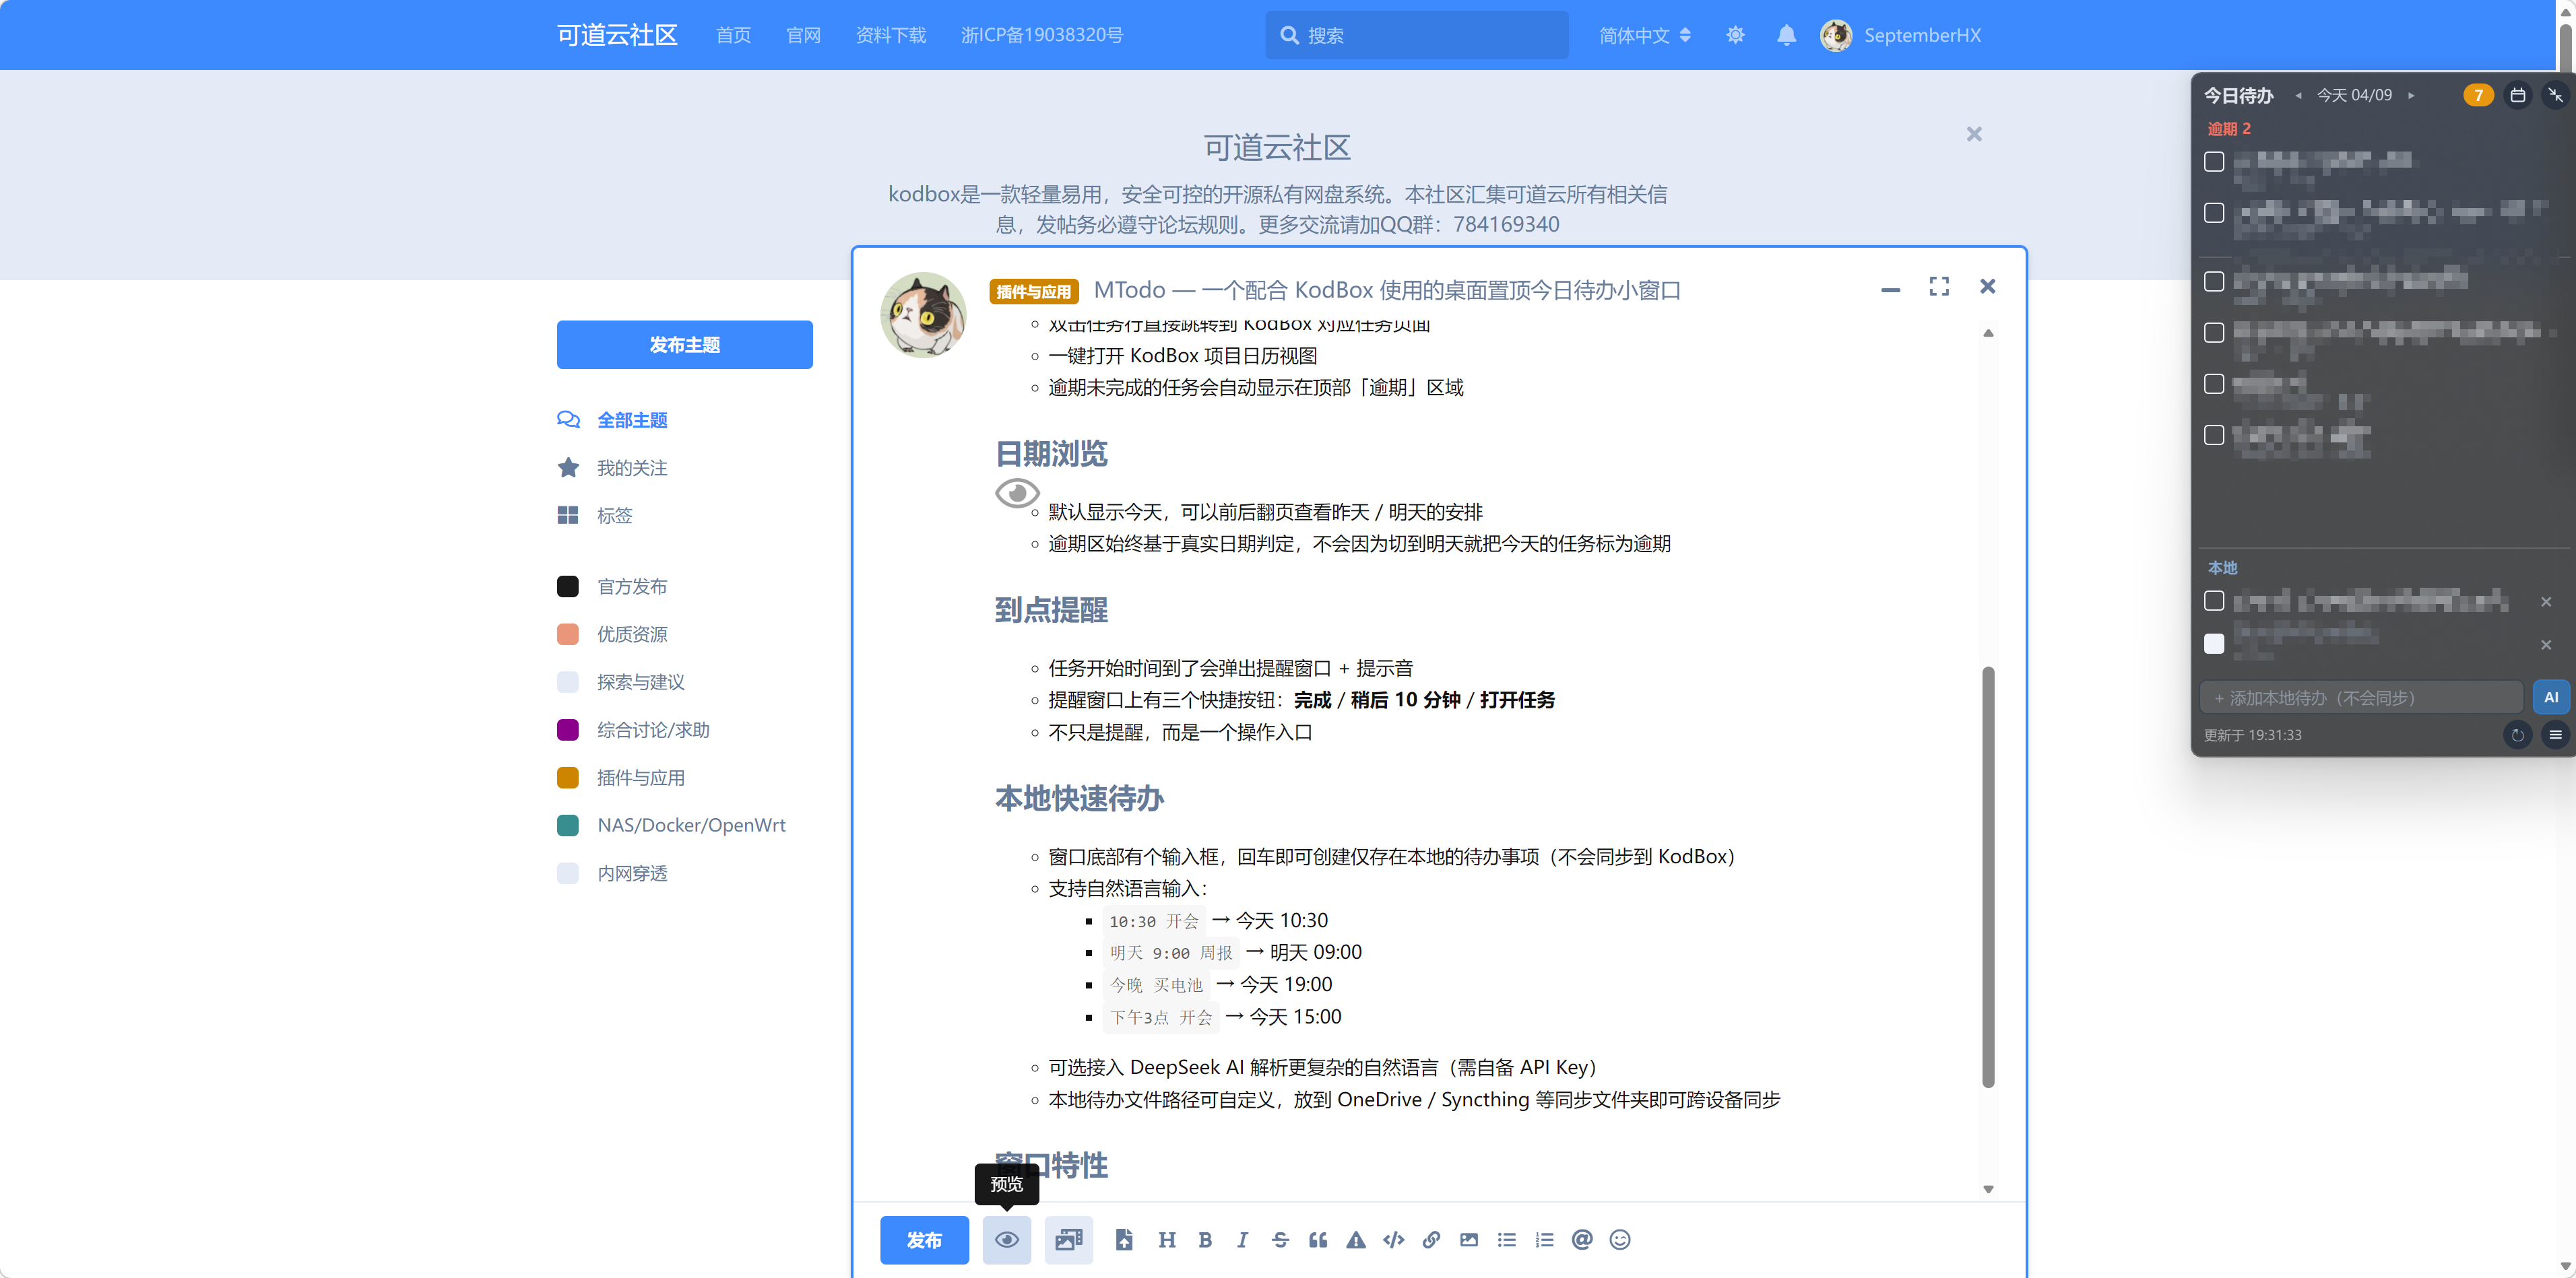The image size is (2576, 1278).
Task: Click the editor scrollbar's down arrow
Action: (x=1988, y=1189)
